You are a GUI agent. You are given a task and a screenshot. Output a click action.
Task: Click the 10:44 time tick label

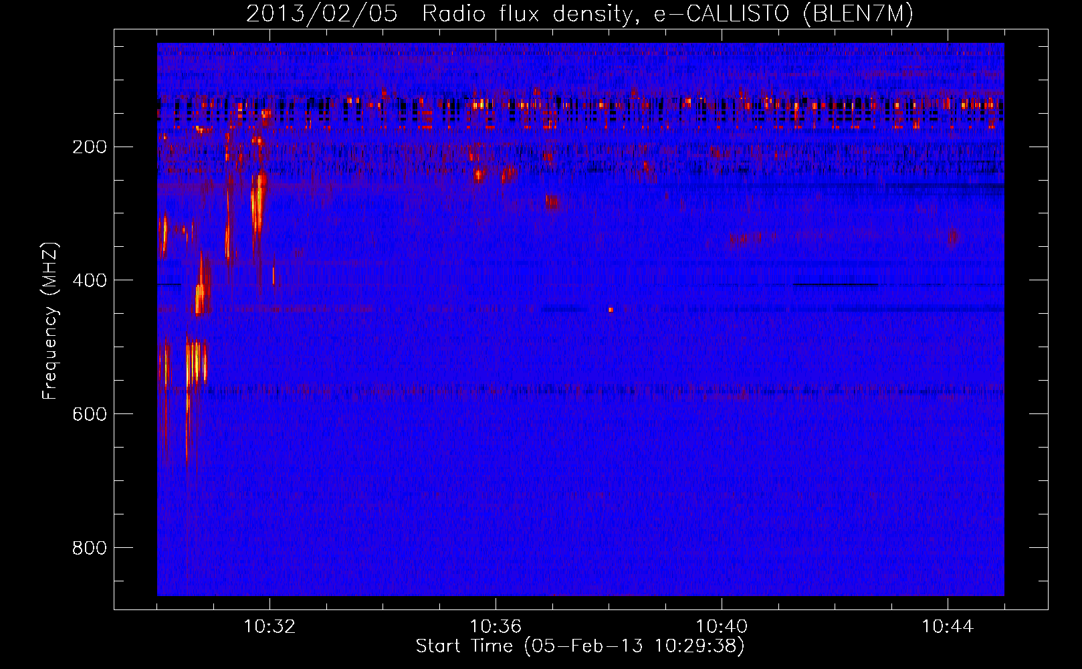[948, 627]
